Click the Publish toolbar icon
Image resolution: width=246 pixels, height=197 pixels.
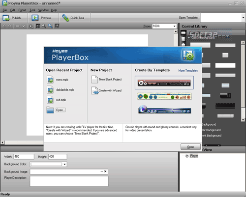6,18
